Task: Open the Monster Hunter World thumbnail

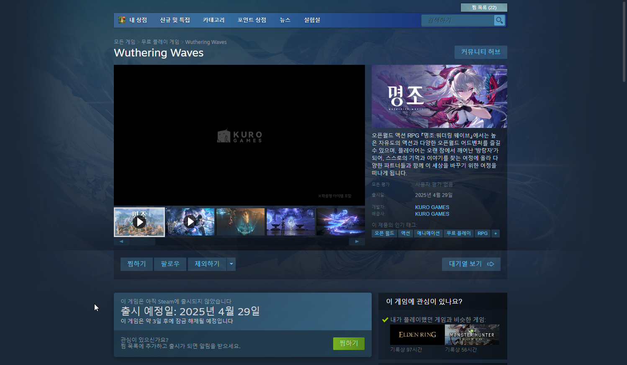Action: click(472, 334)
